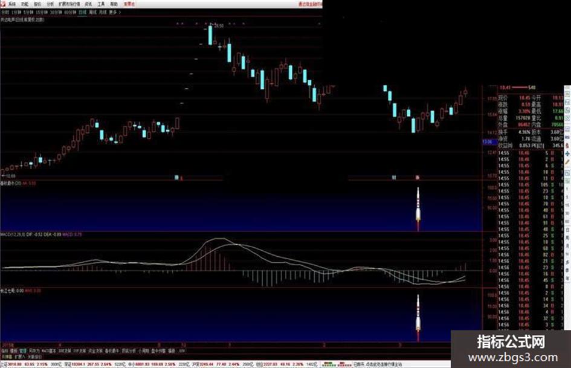The height and width of the screenshot is (368, 571).
Task: Switch chart to 分时 view
Action: click(x=5, y=12)
